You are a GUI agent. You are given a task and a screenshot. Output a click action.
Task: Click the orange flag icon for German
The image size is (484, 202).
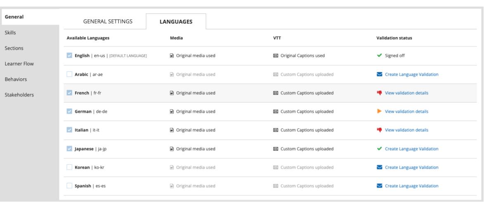(x=379, y=111)
